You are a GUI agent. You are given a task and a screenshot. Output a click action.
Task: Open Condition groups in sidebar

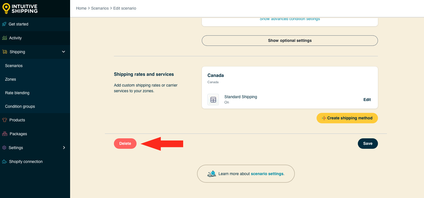click(x=20, y=106)
